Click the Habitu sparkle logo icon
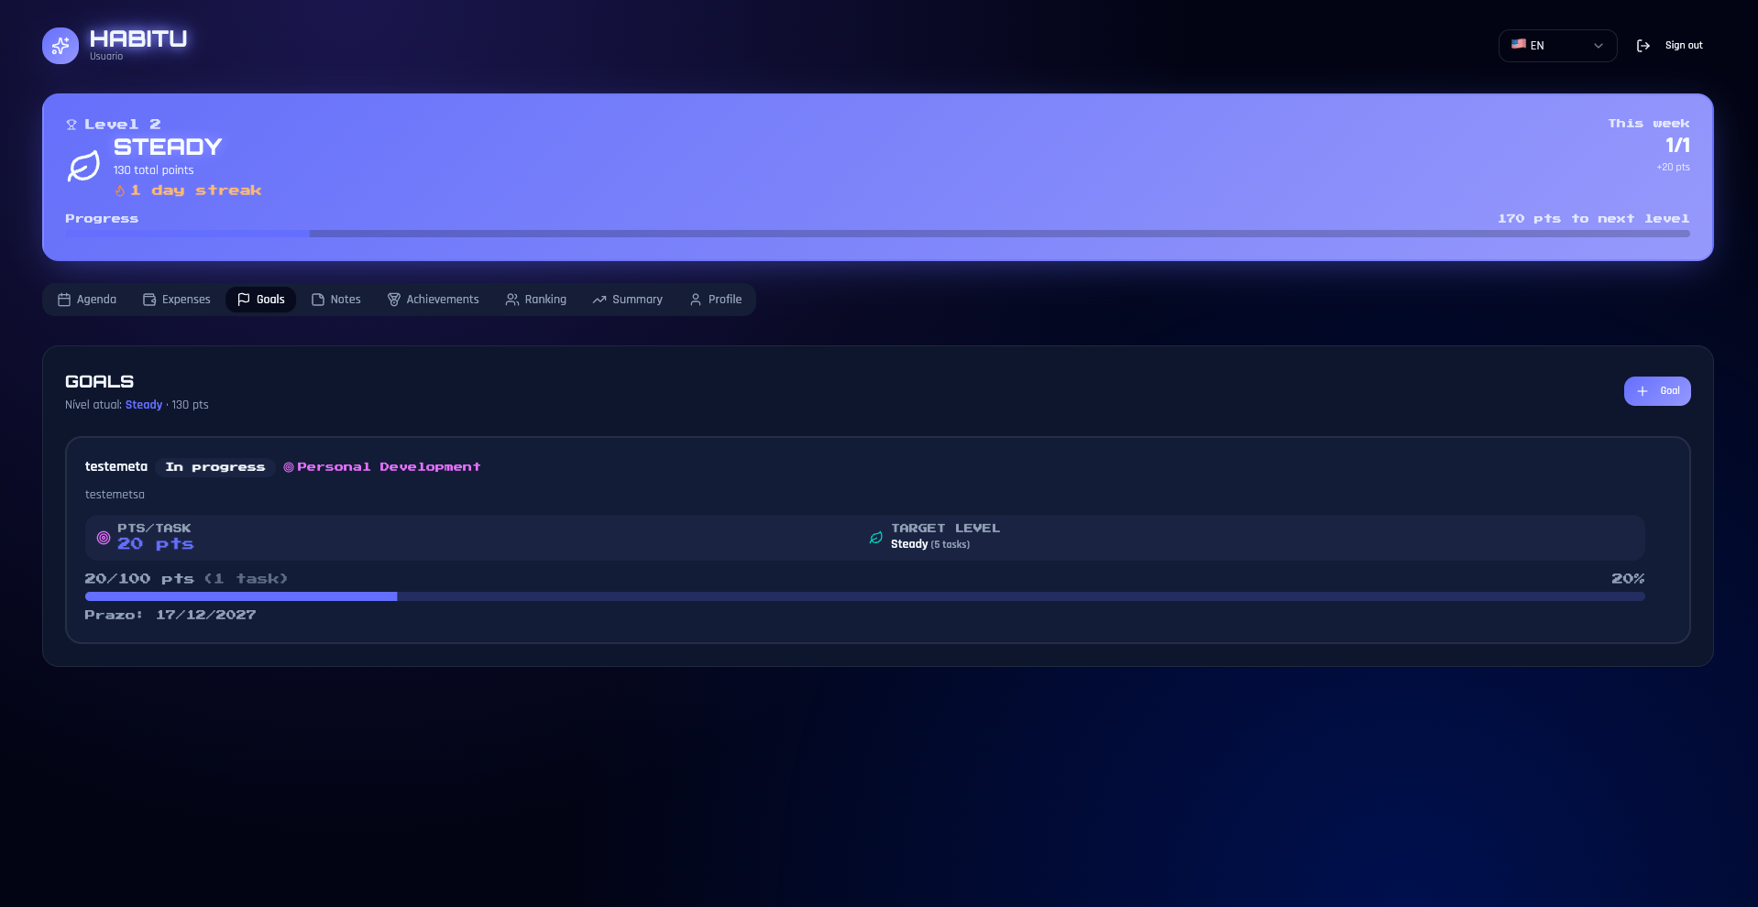The image size is (1758, 907). point(60,46)
